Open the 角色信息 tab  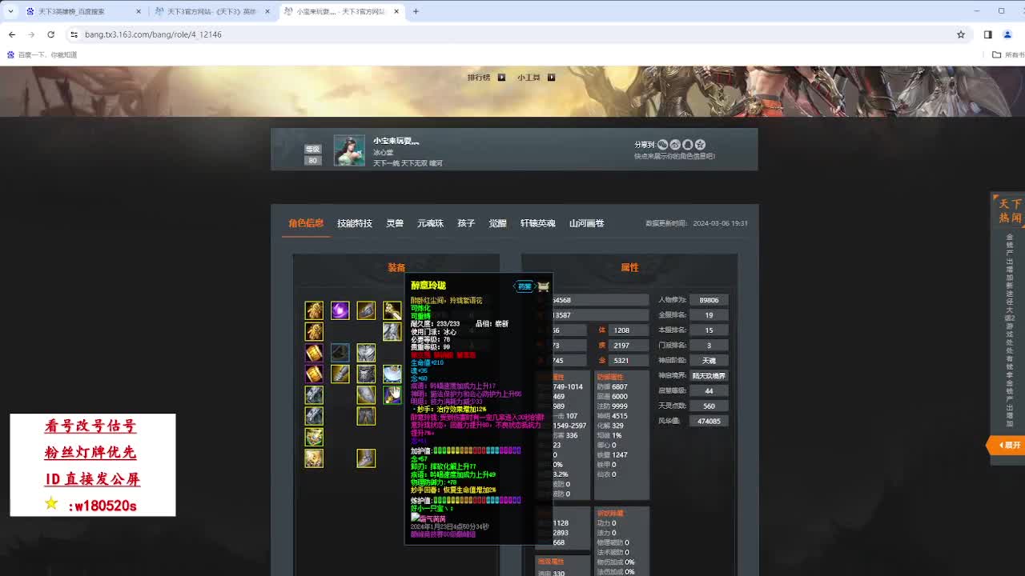(x=306, y=223)
